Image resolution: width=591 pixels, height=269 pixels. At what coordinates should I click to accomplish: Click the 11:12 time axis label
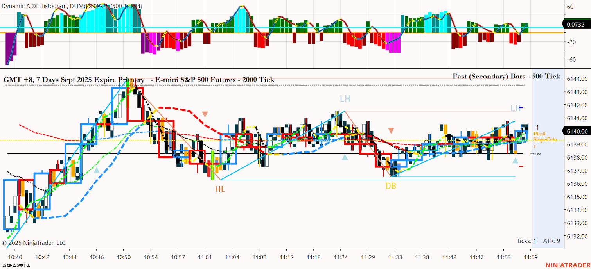[287, 257]
